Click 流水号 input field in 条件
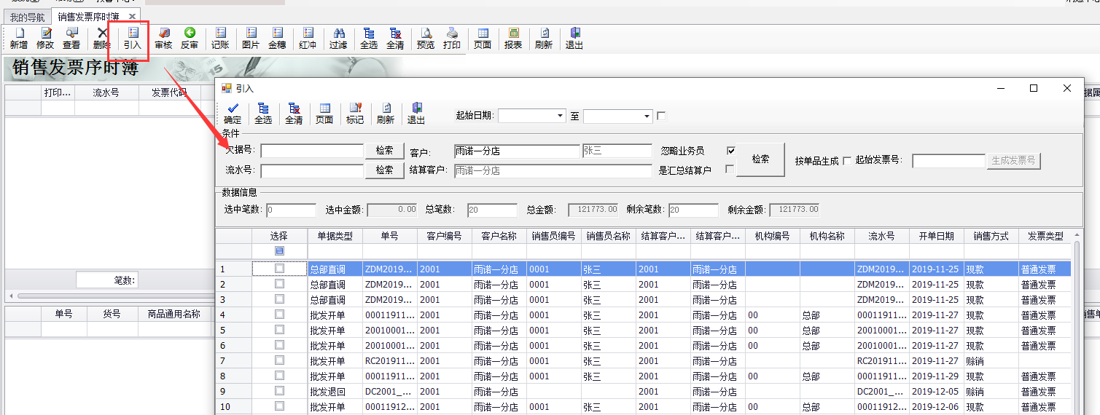This screenshot has width=1100, height=415. pyautogui.click(x=312, y=170)
